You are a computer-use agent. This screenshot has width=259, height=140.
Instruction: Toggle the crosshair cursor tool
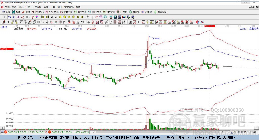click(x=92, y=17)
